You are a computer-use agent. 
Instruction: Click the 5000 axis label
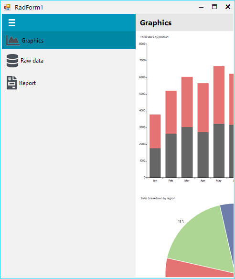coord(142,94)
